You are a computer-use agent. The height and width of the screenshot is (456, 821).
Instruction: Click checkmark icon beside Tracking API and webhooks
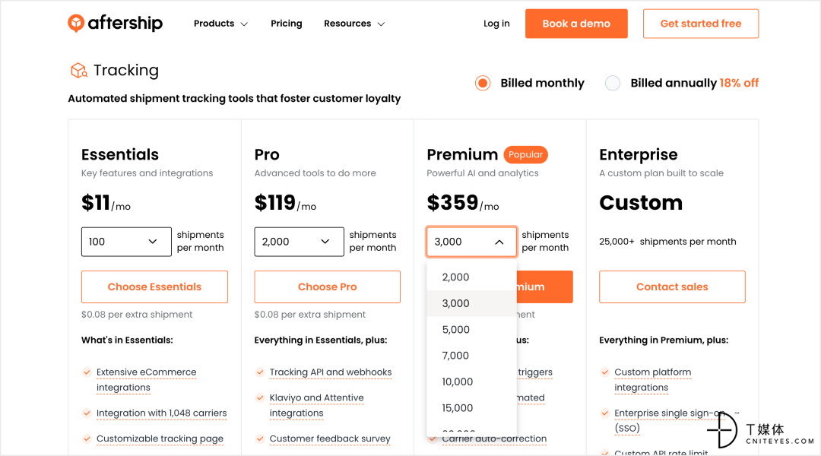click(260, 372)
